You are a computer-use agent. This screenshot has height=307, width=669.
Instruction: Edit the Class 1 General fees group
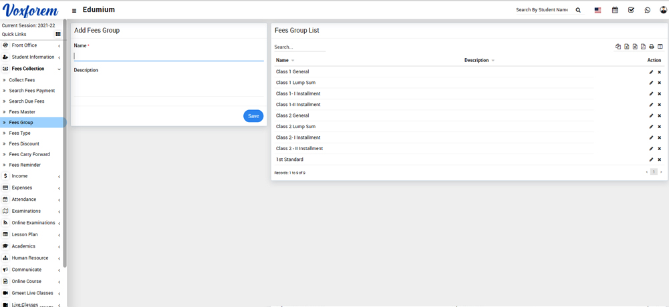point(651,72)
